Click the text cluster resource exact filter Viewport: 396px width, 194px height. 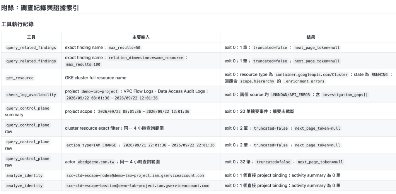[x=92, y=128]
